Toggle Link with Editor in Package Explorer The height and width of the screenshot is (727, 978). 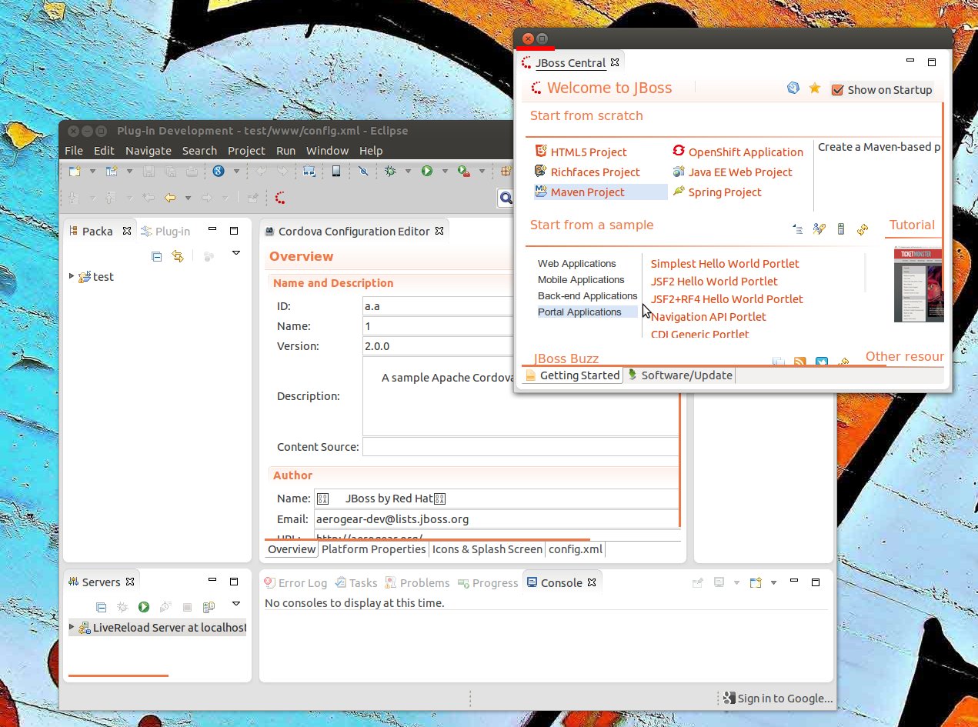[178, 256]
